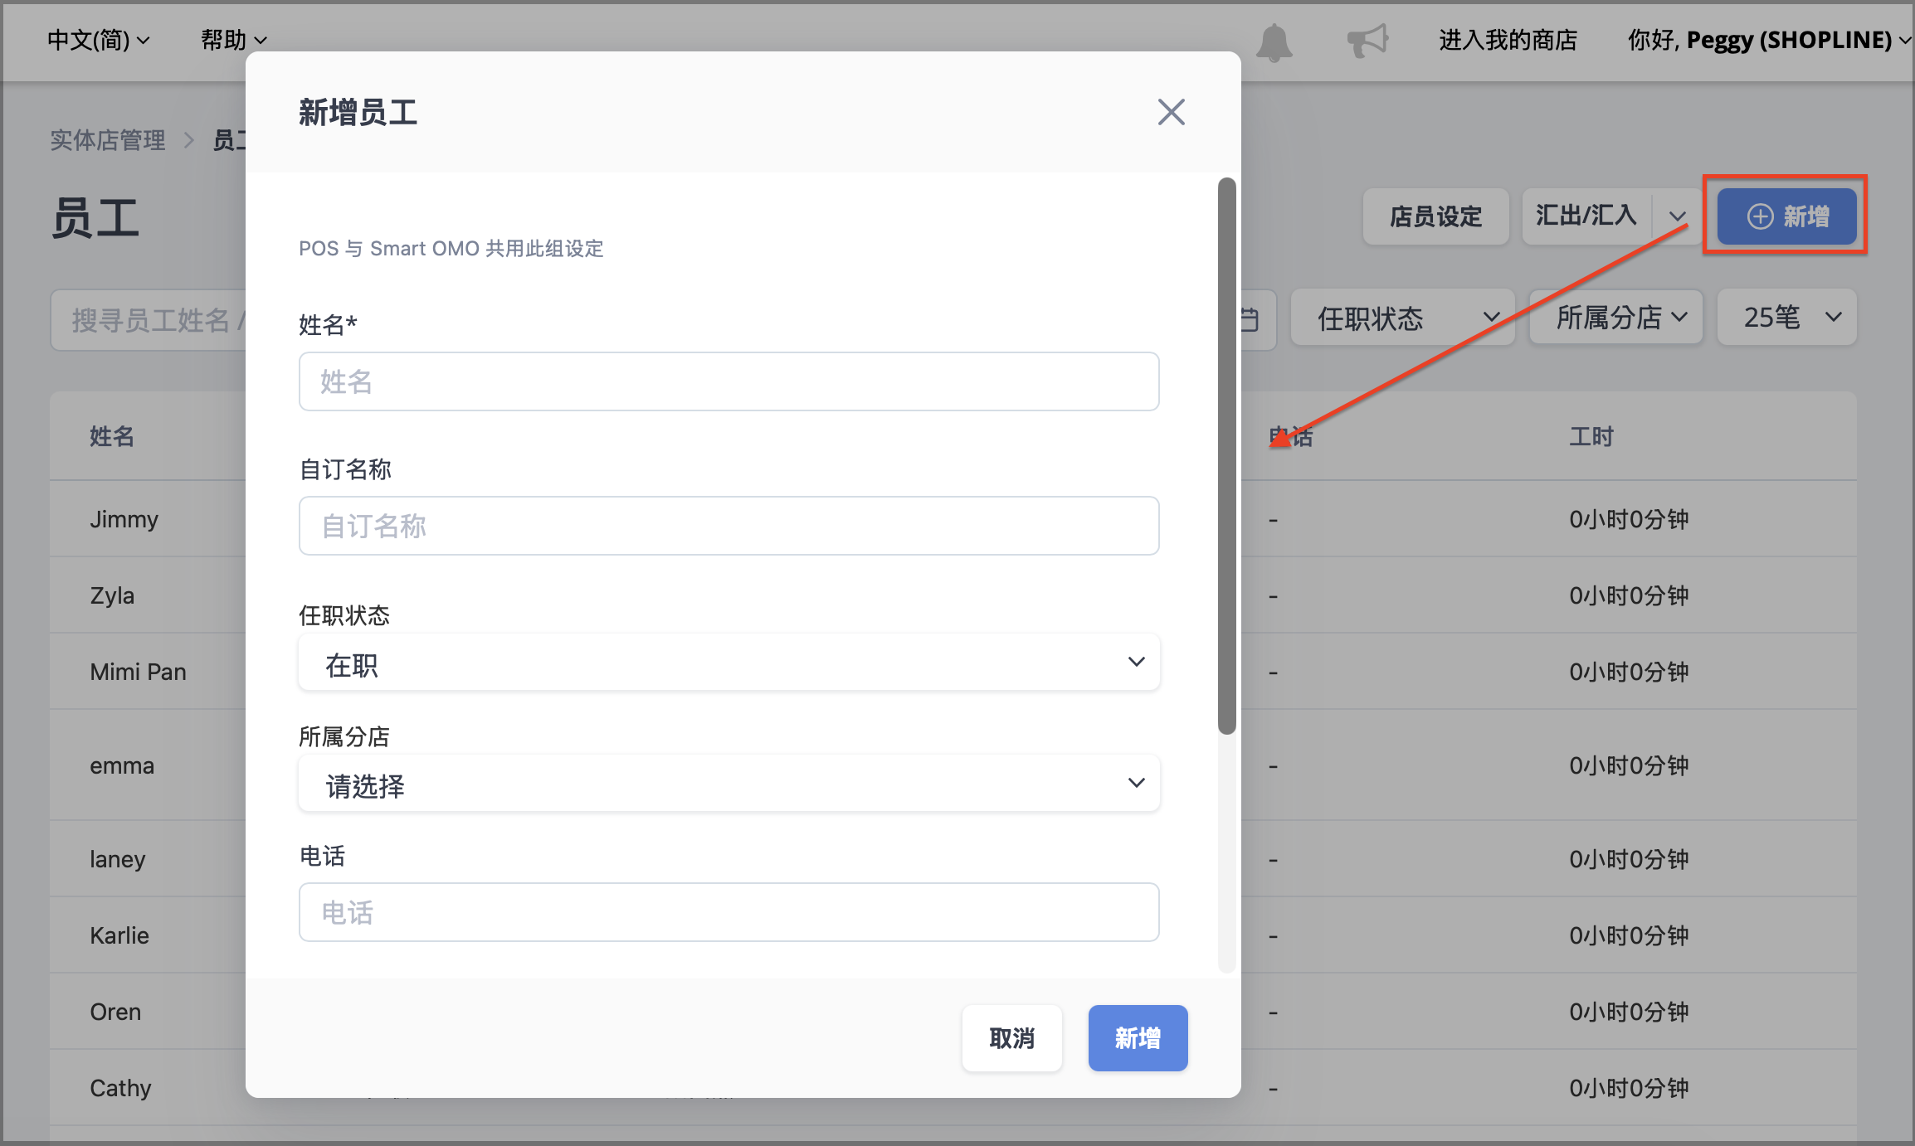This screenshot has width=1915, height=1146.
Task: Click the 自订名称 input field
Action: [x=728, y=526]
